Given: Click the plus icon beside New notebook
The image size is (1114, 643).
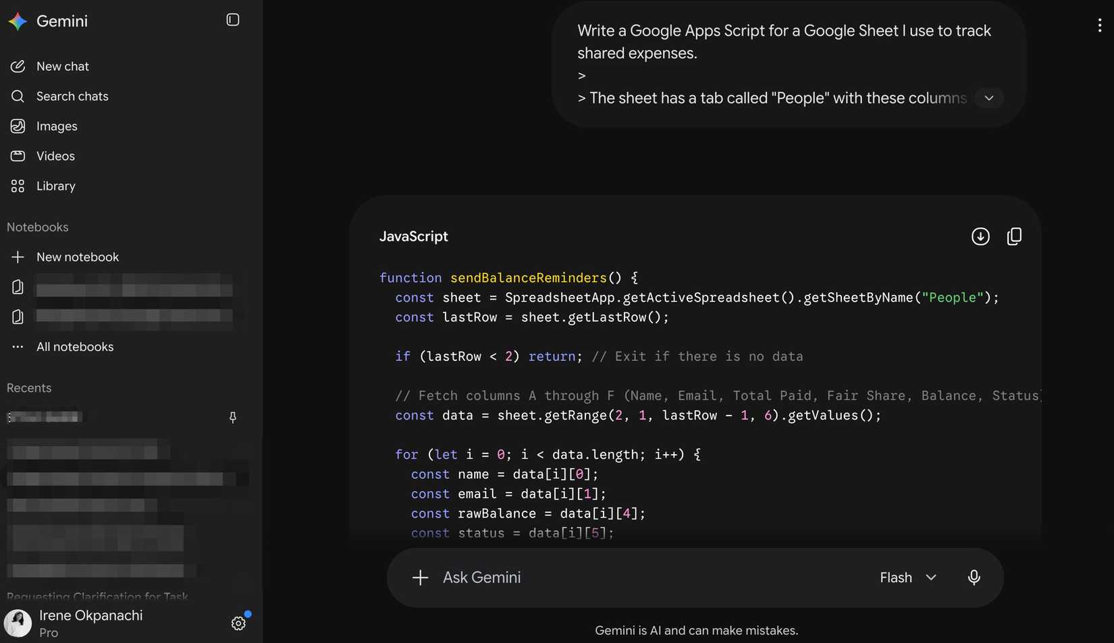Looking at the screenshot, I should point(18,257).
